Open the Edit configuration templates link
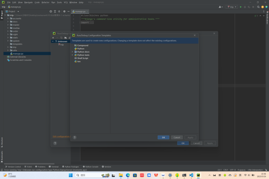Image resolution: width=269 pixels, height=179 pixels. coord(61,136)
